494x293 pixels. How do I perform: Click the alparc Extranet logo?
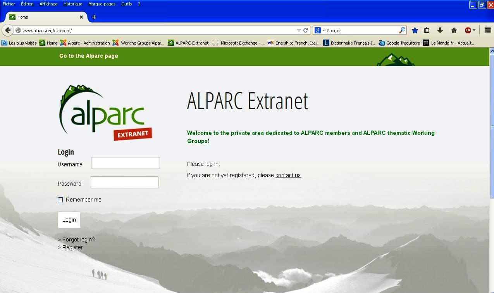coord(105,112)
